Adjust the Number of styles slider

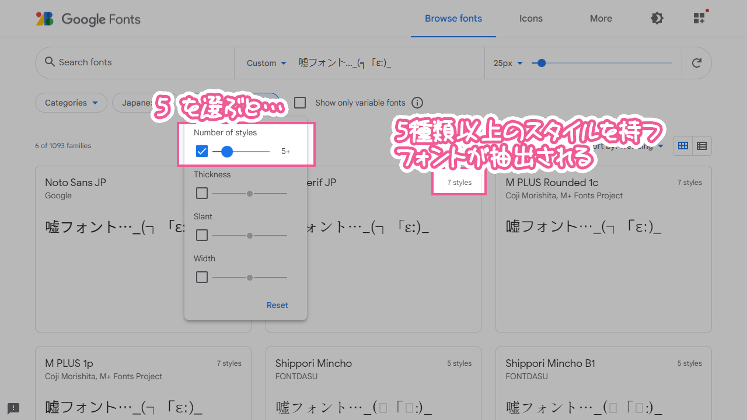[241, 152]
